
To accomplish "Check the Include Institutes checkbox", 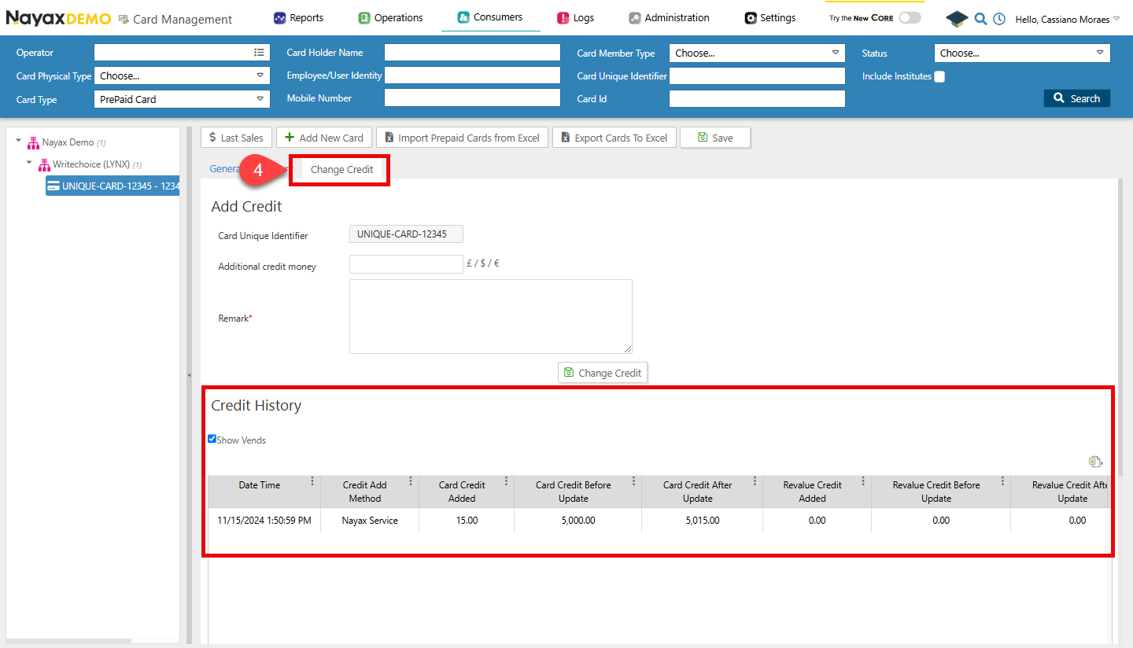I will tap(939, 76).
